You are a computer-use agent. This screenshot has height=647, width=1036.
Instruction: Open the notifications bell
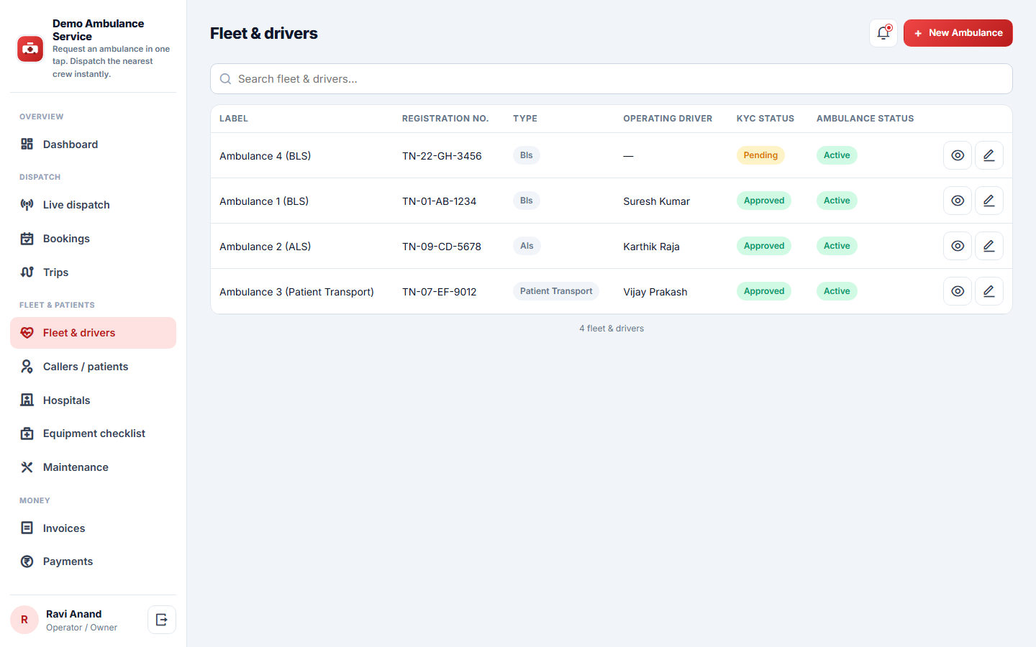click(x=883, y=33)
